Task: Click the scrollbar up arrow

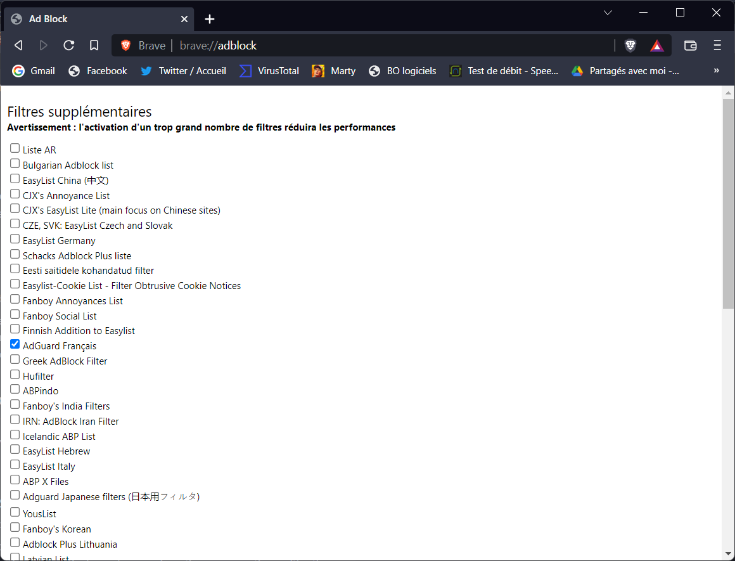Action: [x=728, y=93]
